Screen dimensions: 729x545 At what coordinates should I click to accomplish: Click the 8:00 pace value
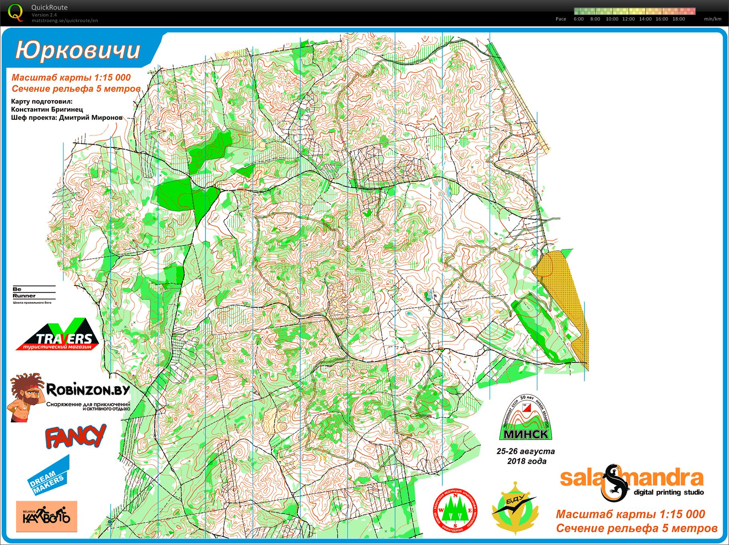(x=595, y=19)
